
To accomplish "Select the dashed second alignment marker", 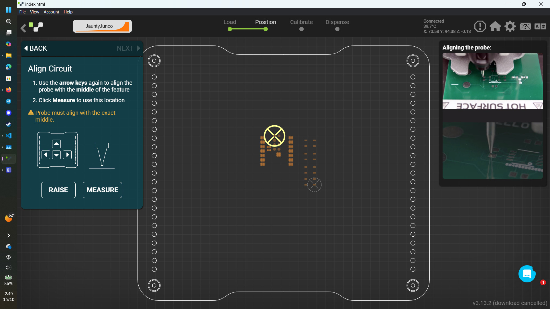I will [314, 185].
